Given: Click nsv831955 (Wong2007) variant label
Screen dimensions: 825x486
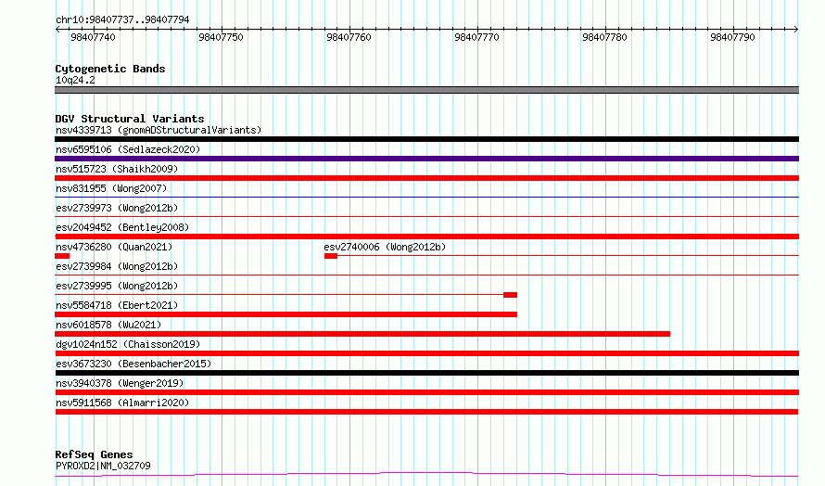Looking at the screenshot, I should pos(111,188).
